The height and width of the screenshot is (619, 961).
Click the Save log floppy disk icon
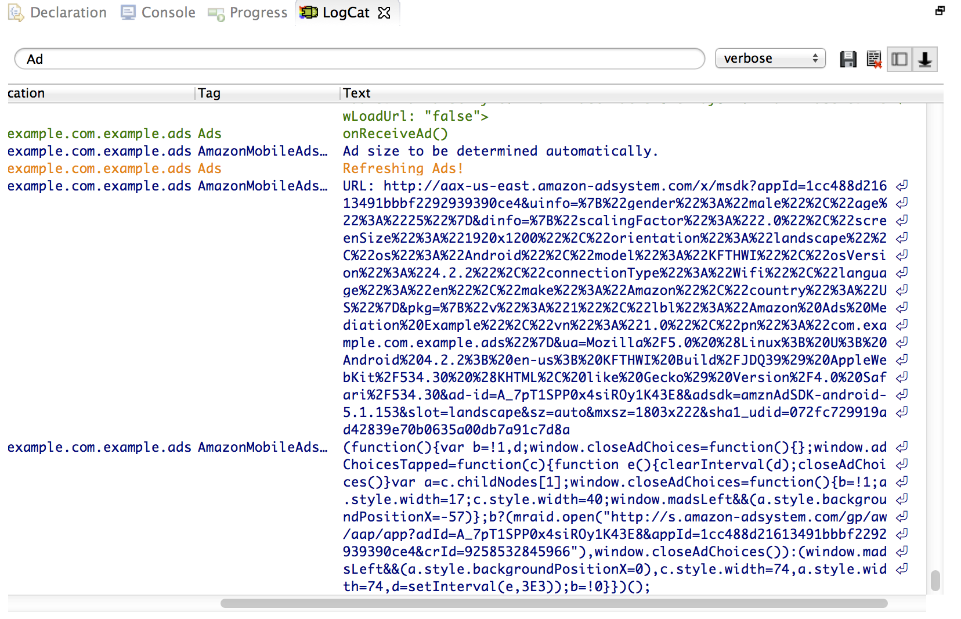[x=848, y=59]
